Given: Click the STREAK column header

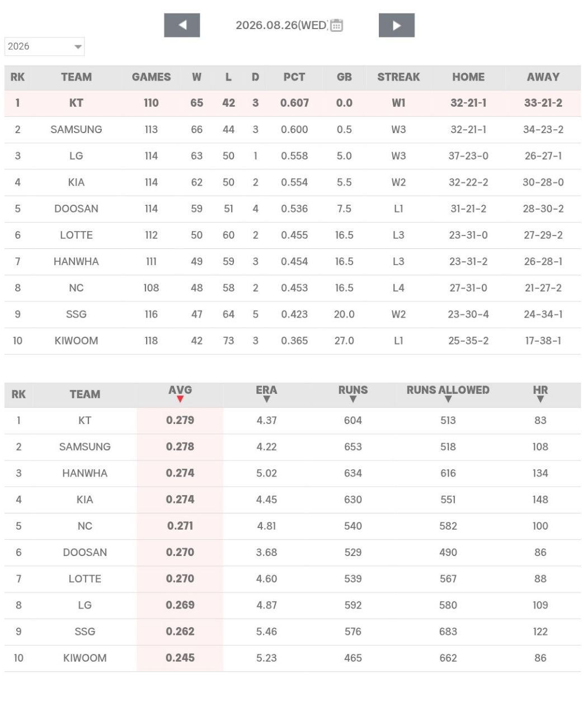Looking at the screenshot, I should pyautogui.click(x=398, y=77).
